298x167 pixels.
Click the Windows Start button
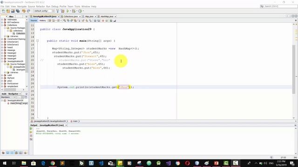[x=4, y=163]
